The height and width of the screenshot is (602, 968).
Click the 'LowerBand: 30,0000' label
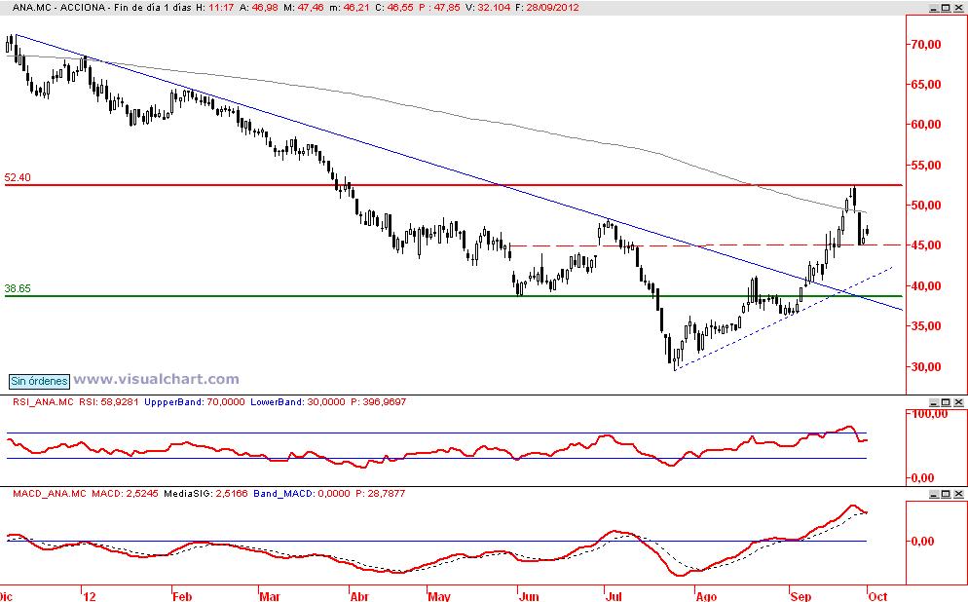point(298,402)
